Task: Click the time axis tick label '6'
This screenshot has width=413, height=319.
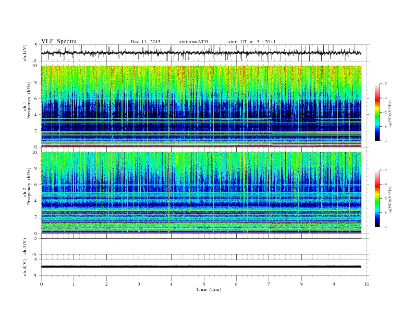Action: pyautogui.click(x=237, y=284)
